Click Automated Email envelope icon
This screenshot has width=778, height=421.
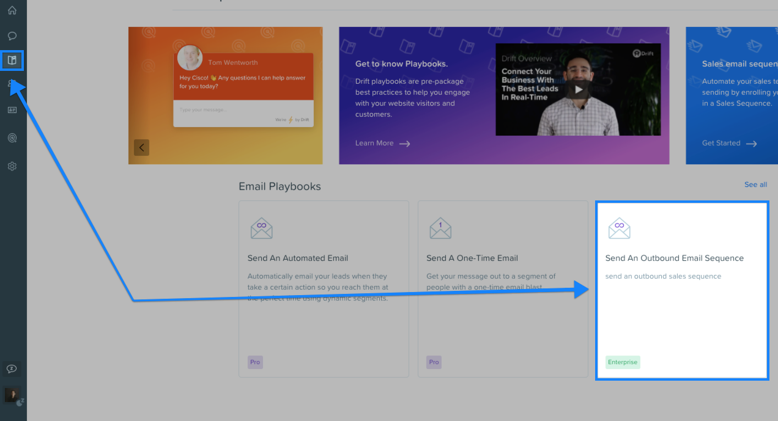(x=261, y=228)
